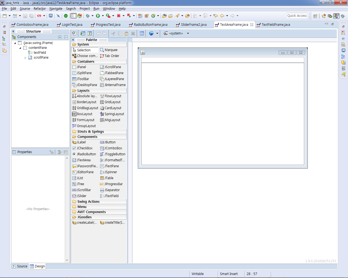Expand the AWT Components category

coord(99,212)
